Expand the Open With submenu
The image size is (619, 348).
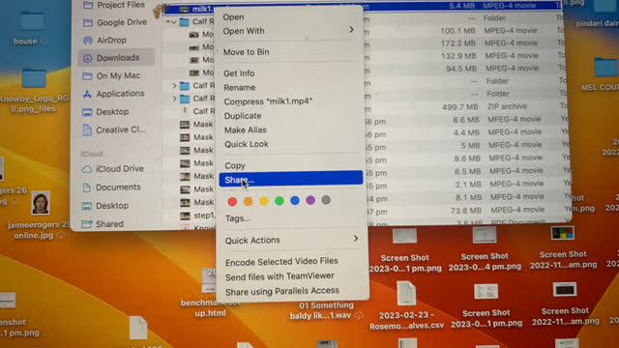tap(288, 31)
